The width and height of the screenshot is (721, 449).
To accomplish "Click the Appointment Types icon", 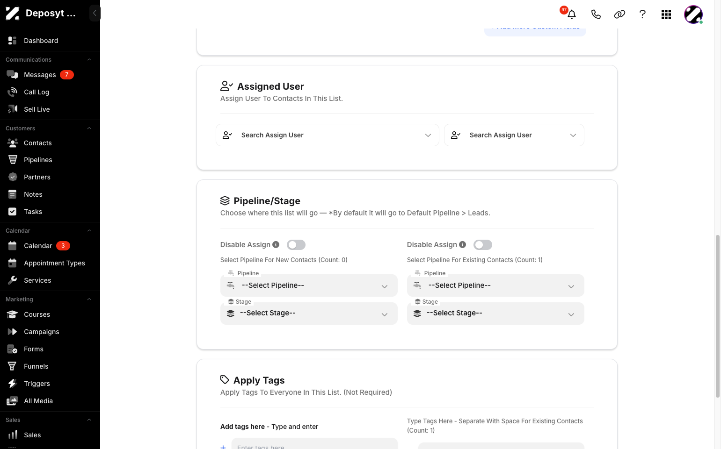I will [x=13, y=263].
